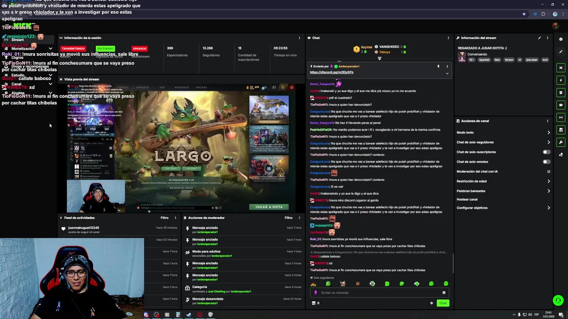This screenshot has height=319, width=568.
Task: Open Filtro in Feed de actividades
Action: (165, 218)
